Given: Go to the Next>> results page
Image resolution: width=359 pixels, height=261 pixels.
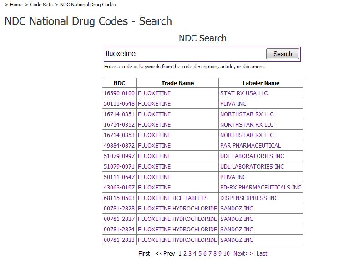Looking at the screenshot, I should coord(243,254).
